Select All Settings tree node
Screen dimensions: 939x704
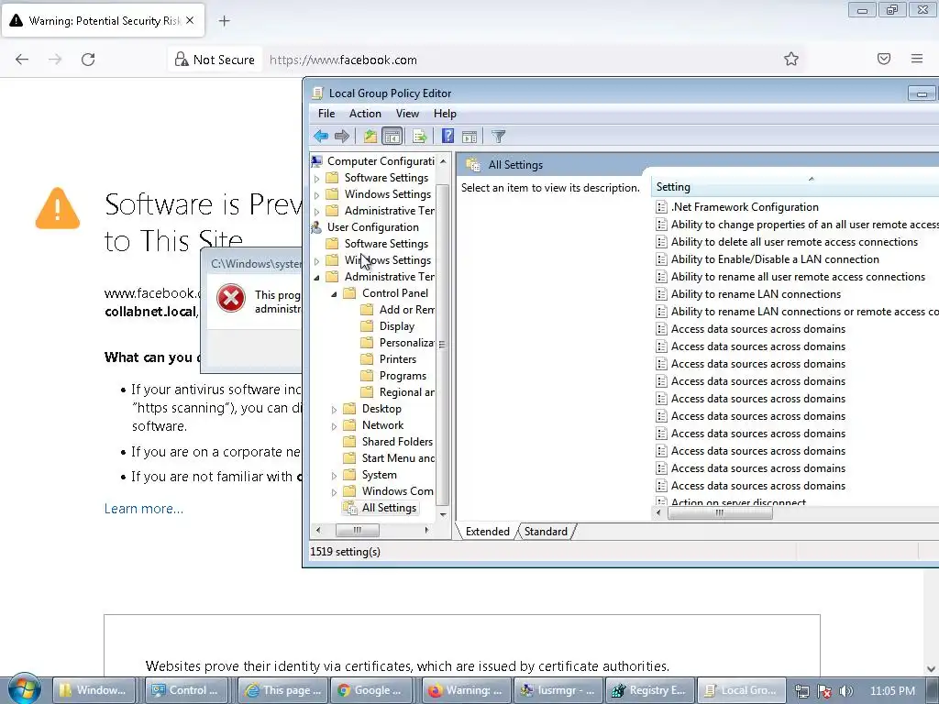coord(389,508)
